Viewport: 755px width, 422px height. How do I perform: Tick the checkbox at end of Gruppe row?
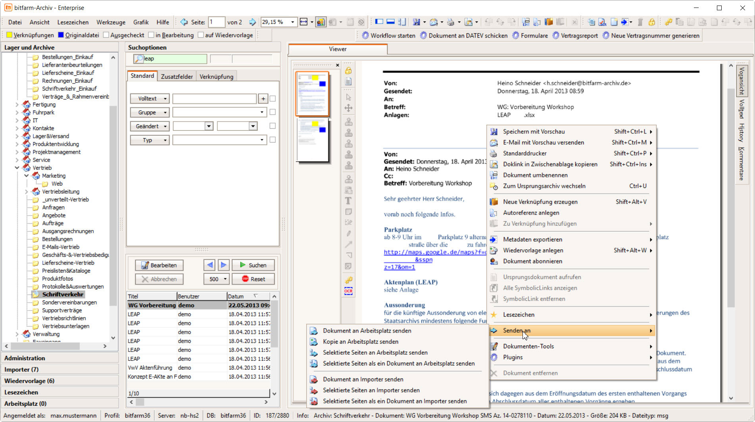(x=273, y=112)
